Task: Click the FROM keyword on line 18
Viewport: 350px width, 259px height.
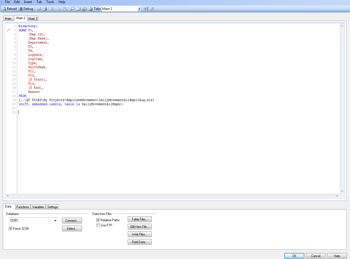Action: 22,96
